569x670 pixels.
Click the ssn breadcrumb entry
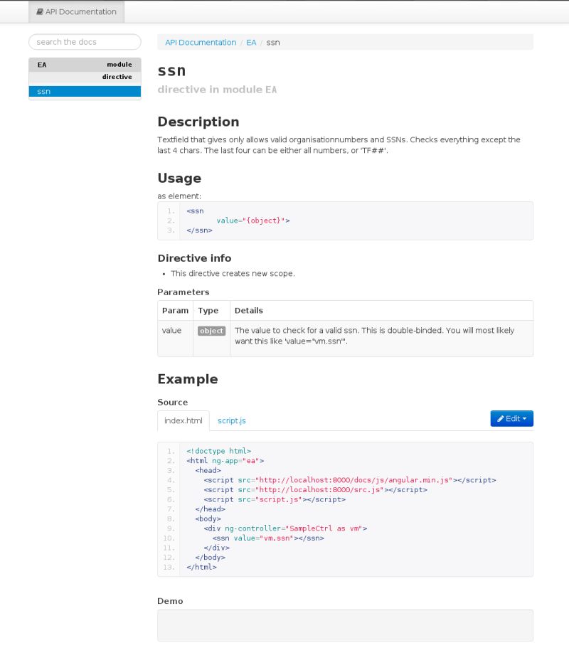[x=272, y=42]
